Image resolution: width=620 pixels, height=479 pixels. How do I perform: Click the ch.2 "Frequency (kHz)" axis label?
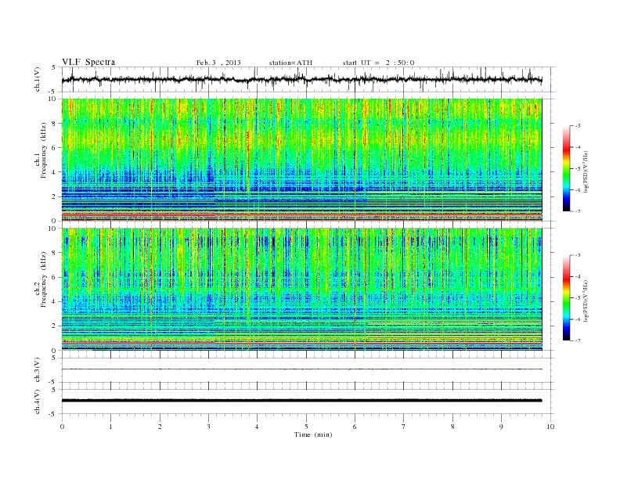coord(43,279)
